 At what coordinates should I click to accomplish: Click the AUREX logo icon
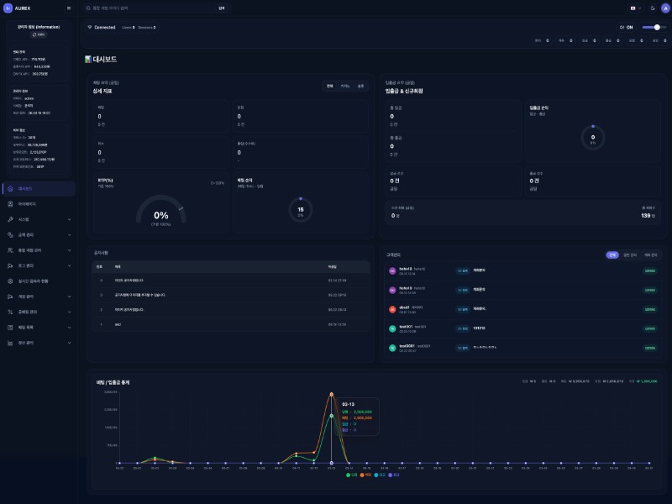[8, 8]
